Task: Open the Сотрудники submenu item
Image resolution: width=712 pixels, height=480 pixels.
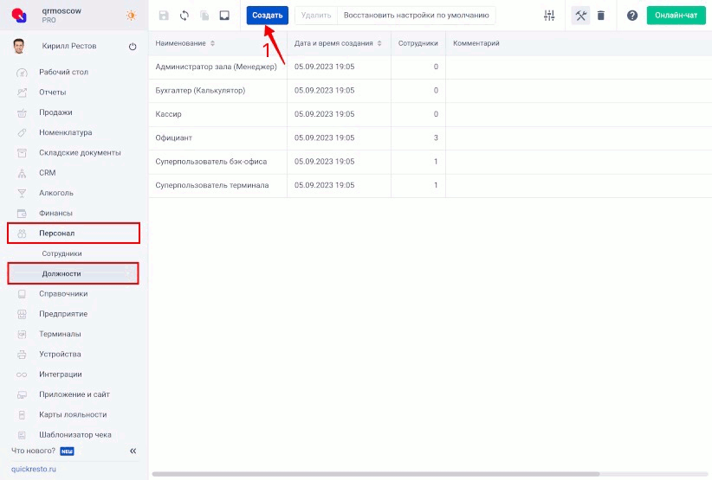Action: 61,253
